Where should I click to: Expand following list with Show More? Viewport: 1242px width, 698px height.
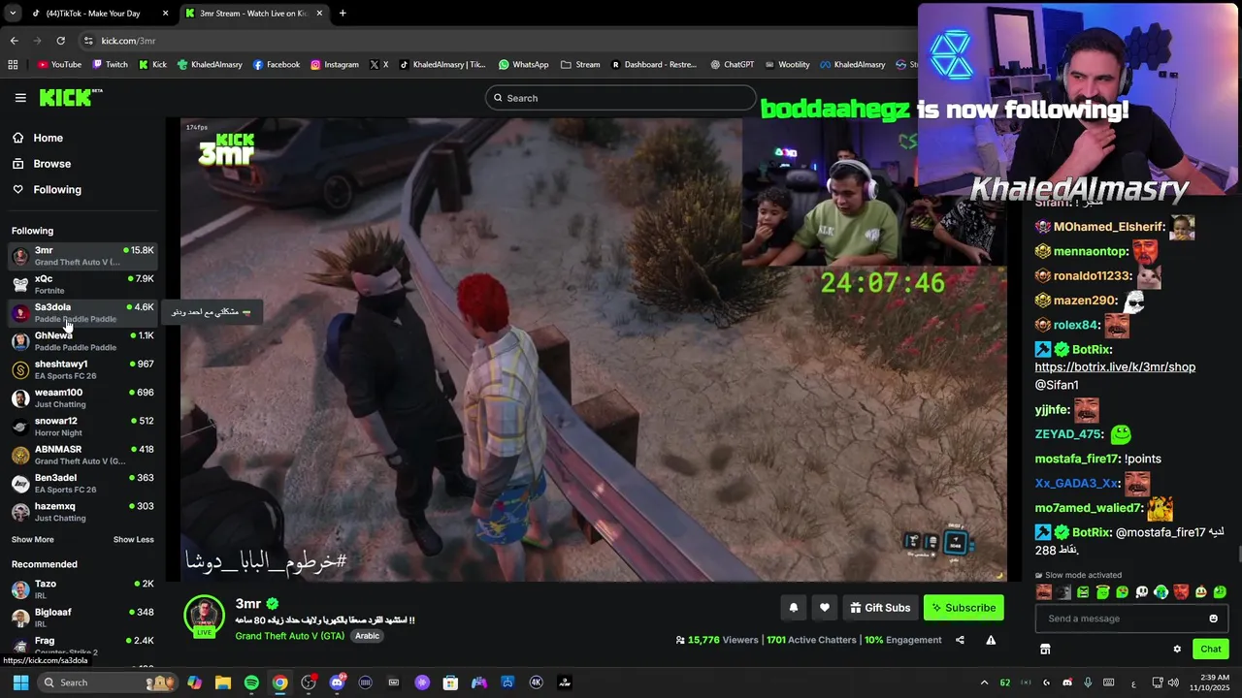32,539
